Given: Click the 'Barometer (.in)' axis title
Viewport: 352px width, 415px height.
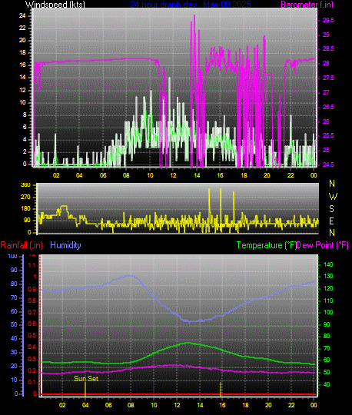Looking at the screenshot, I should click(307, 5).
